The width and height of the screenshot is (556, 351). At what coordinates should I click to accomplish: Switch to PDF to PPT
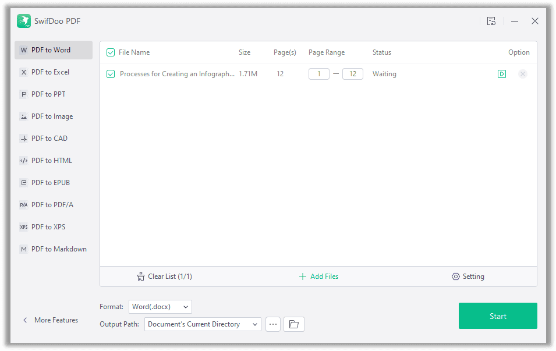pyautogui.click(x=54, y=94)
